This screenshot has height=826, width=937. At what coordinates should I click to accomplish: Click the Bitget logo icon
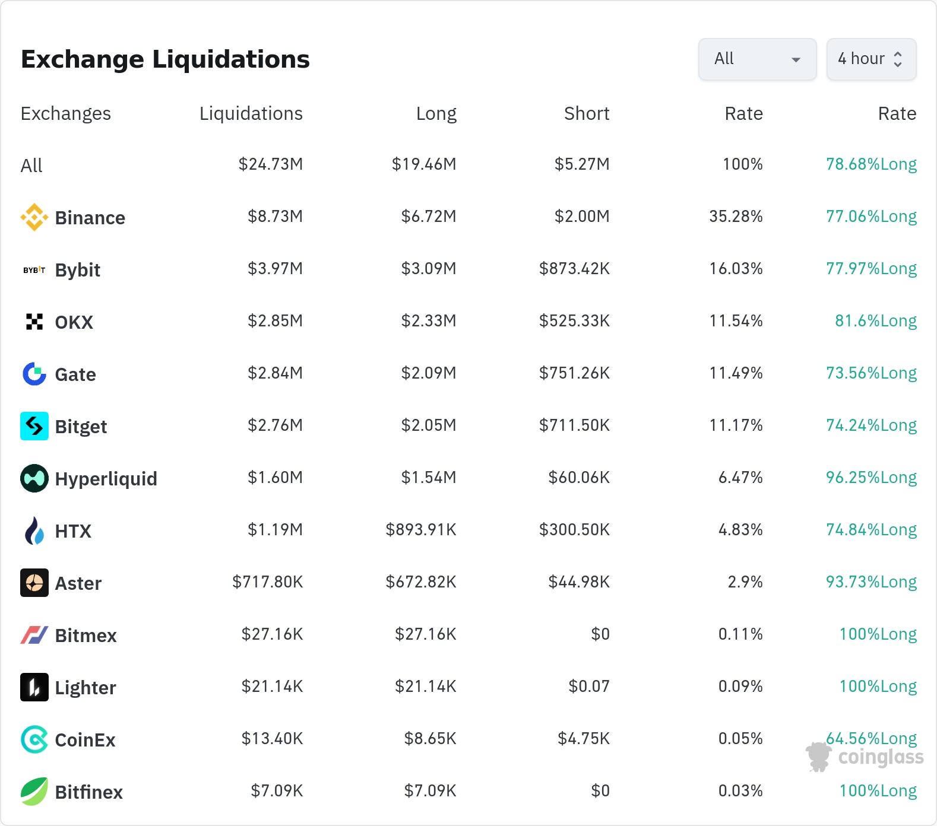coord(34,426)
